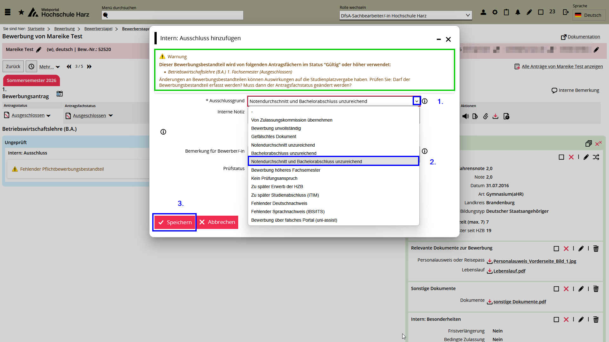Image resolution: width=609 pixels, height=342 pixels.
Task: Open the Ausschlussgrund dropdown arrow
Action: [416, 101]
